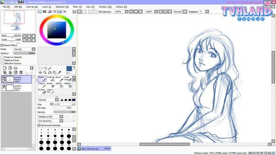
Task: Click the canvas horizontal scrollbar
Action: coord(165,144)
